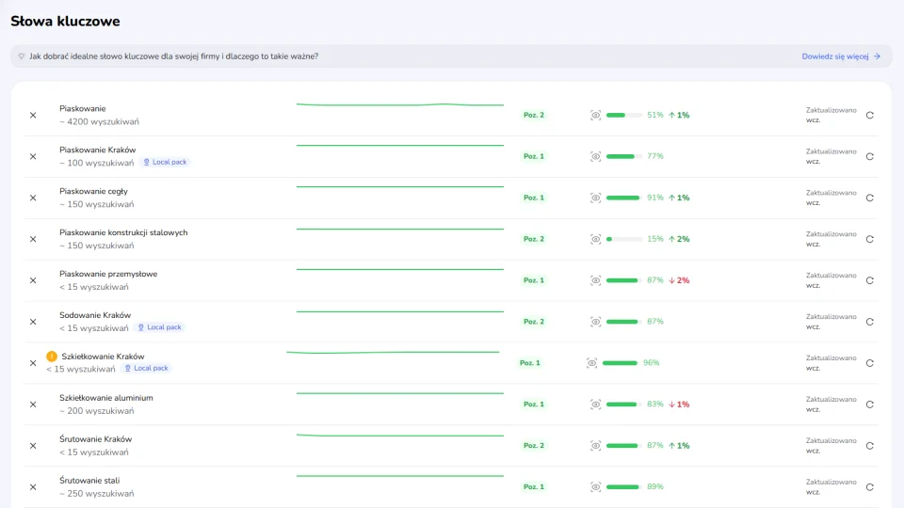The image size is (904, 508).
Task: Refresh the Sodowanie Kraków row
Action: pyautogui.click(x=870, y=322)
